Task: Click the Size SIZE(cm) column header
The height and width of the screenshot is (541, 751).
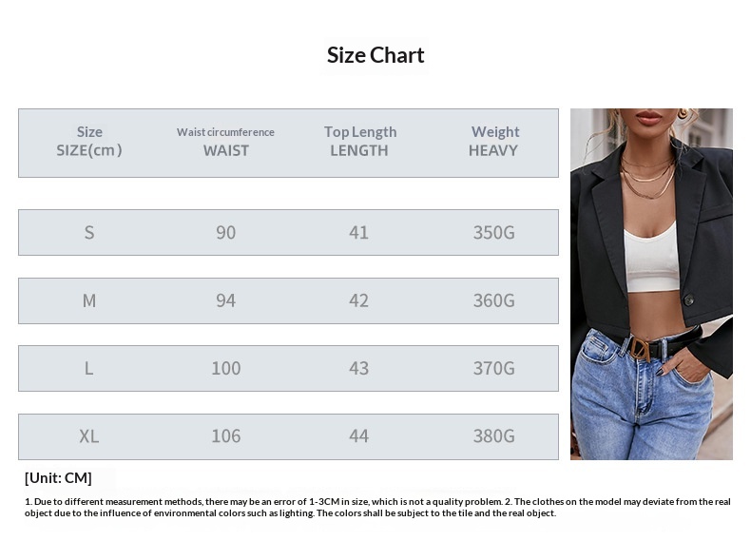Action: click(89, 142)
